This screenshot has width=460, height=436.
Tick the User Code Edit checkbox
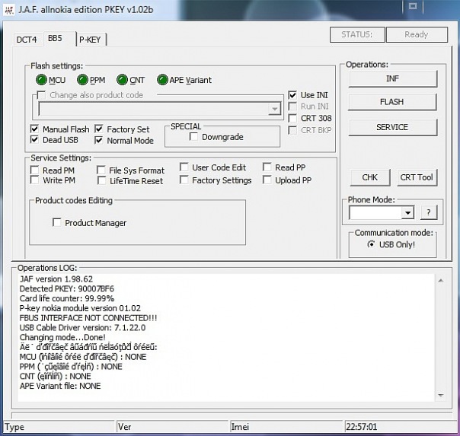pyautogui.click(x=184, y=167)
